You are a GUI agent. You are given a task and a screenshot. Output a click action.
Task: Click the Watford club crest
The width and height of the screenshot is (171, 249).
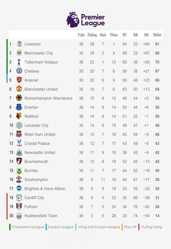[x=19, y=116]
